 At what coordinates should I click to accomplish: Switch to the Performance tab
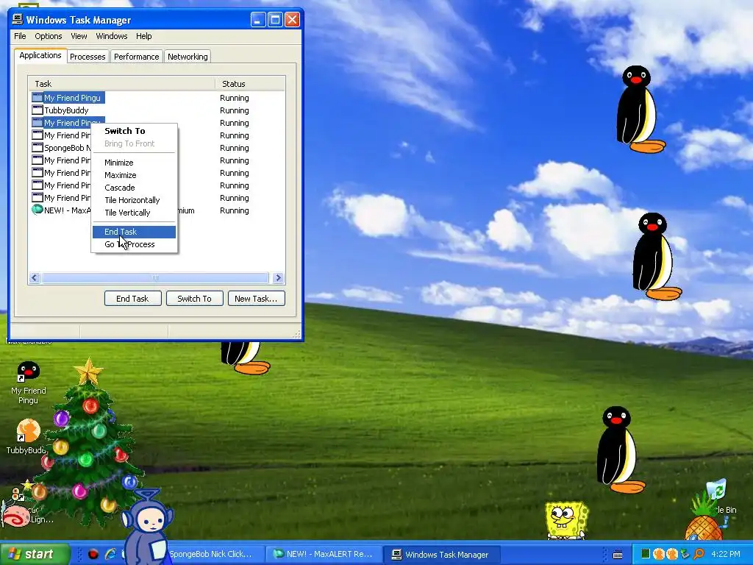pos(136,57)
